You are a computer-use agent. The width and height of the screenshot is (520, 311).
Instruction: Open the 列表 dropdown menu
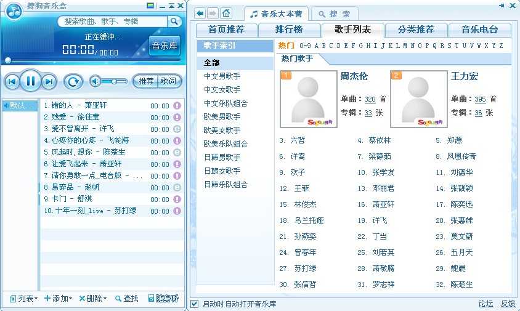23,299
